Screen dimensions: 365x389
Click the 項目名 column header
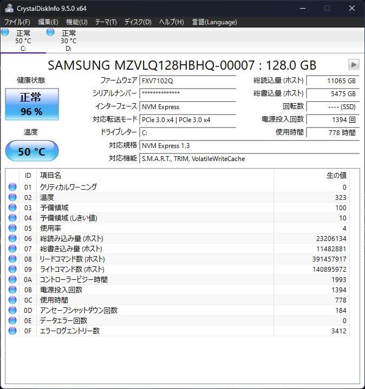pos(155,176)
